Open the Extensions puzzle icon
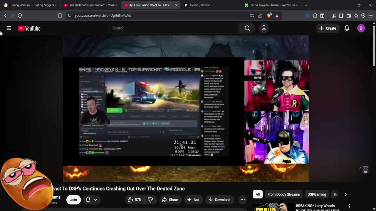376x211 pixels. pyautogui.click(x=315, y=16)
